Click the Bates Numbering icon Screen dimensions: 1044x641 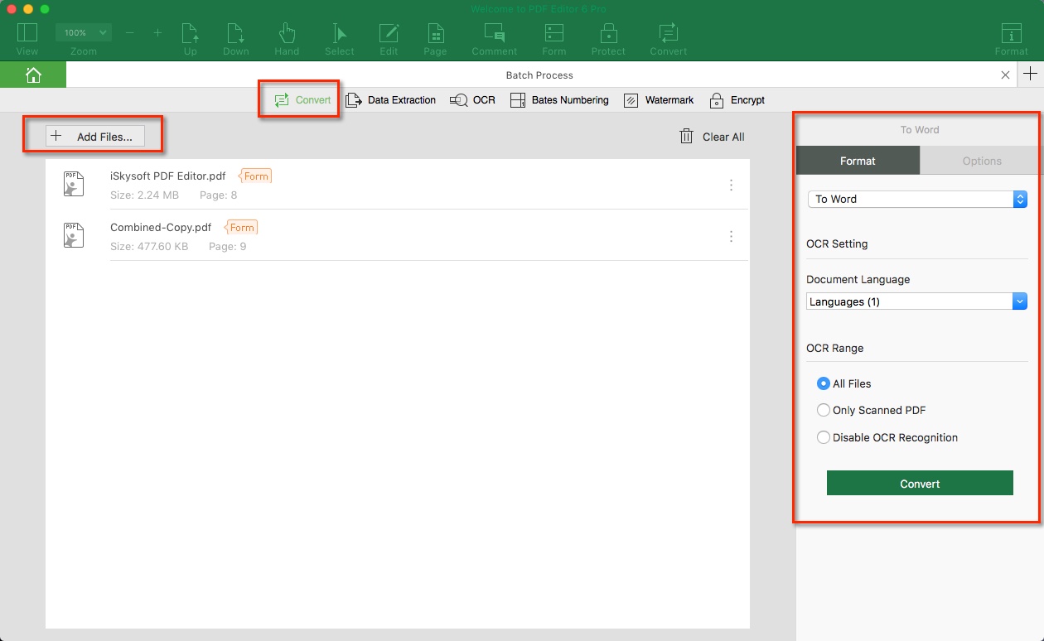[x=560, y=100]
